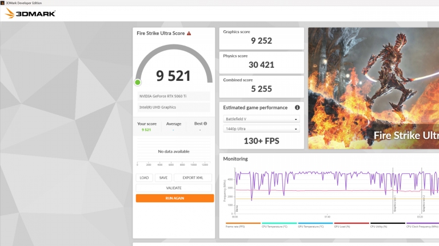Click the Physics score value 30 421
Image resolution: width=439 pixels, height=246 pixels.
pos(261,65)
